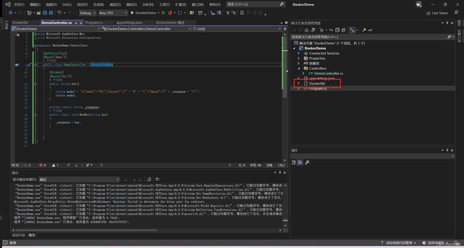Click the green Start DockerDemo run button
464x248 pixels.
132,13
